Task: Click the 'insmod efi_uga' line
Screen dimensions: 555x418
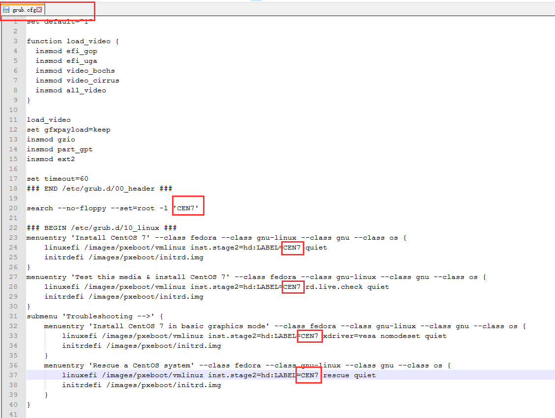Action: click(66, 61)
